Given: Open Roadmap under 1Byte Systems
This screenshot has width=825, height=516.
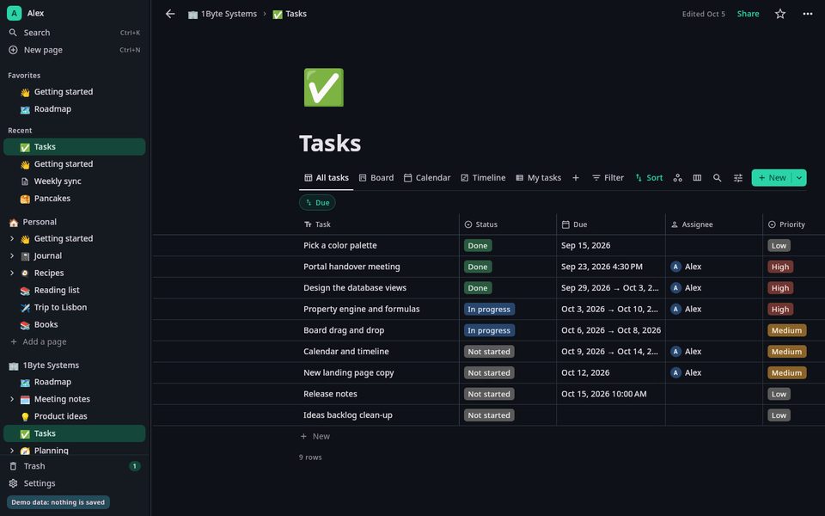Looking at the screenshot, I should [74, 382].
